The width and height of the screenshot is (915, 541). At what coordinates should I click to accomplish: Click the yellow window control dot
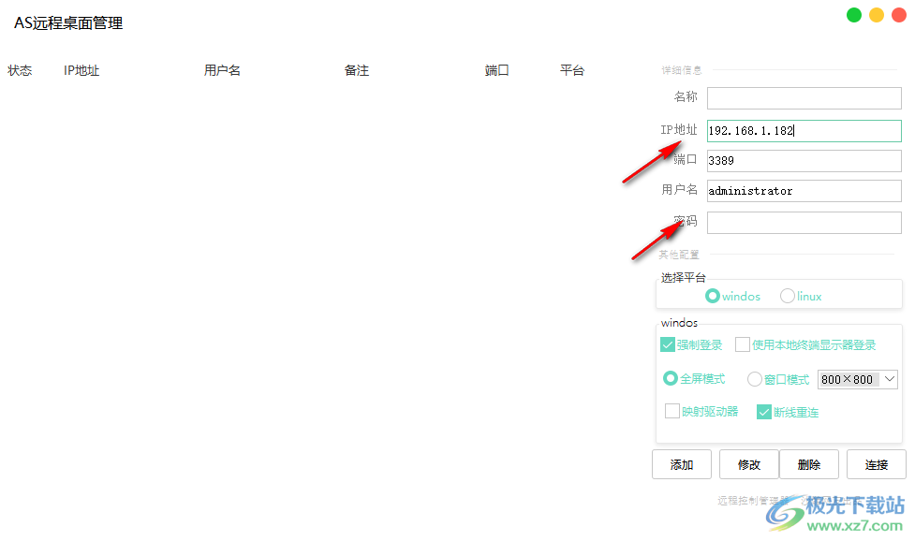tap(877, 15)
